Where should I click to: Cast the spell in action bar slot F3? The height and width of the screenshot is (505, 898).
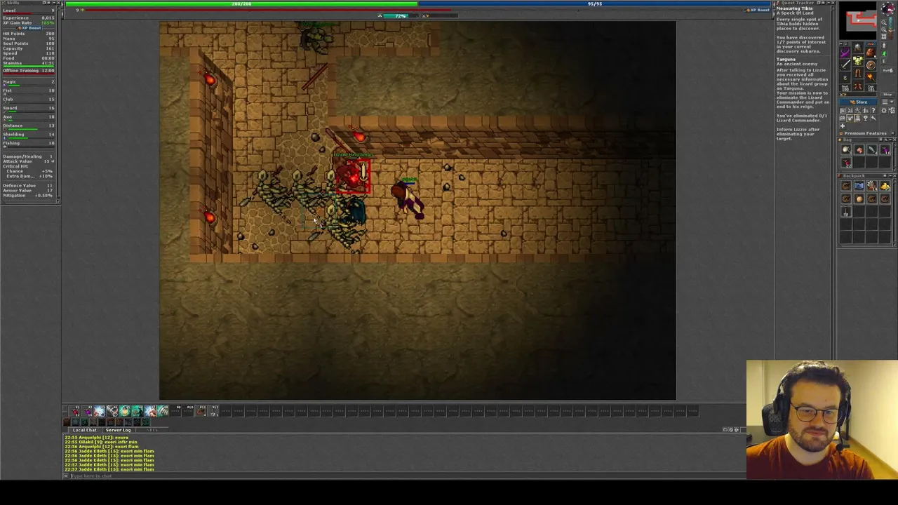(x=99, y=411)
